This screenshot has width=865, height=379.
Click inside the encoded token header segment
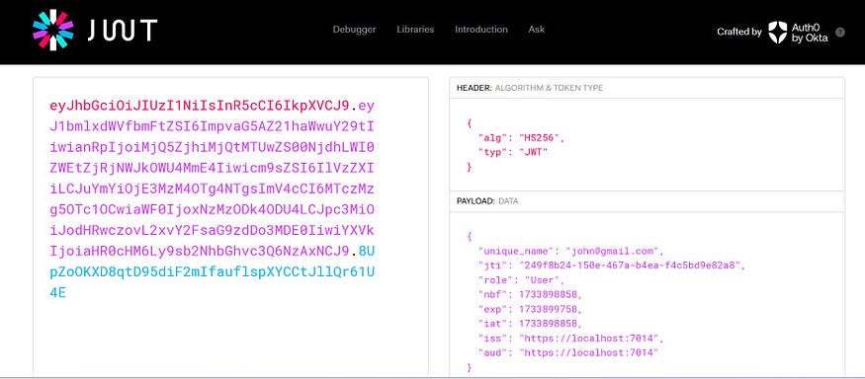tap(199, 106)
